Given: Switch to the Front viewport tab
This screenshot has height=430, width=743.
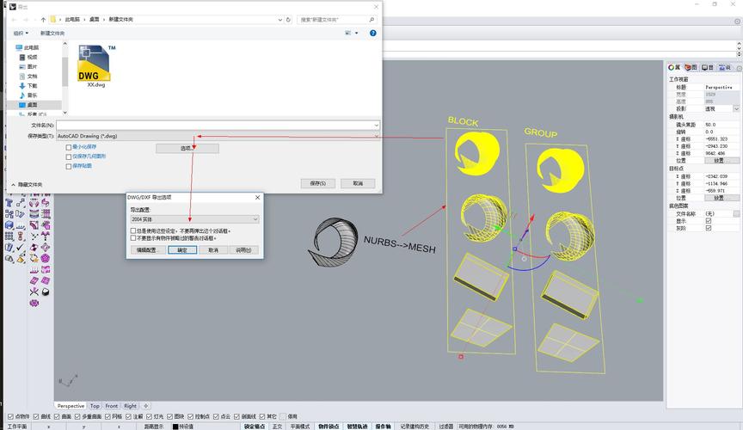Looking at the screenshot, I should point(112,406).
